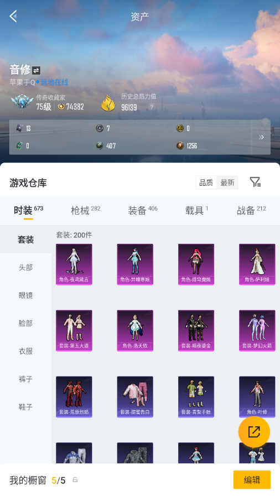This screenshot has width=280, height=496.
Task: Tap the 96139 heat value
Action: [x=129, y=108]
